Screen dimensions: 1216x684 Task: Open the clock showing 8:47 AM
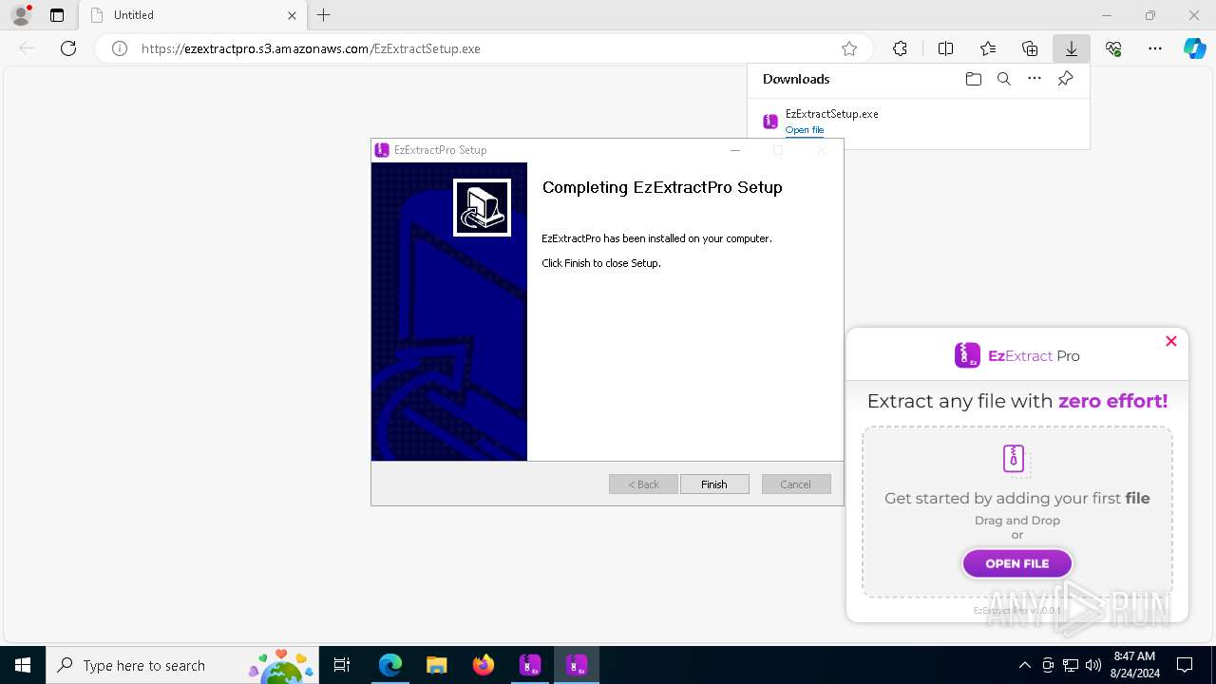coord(1134,665)
